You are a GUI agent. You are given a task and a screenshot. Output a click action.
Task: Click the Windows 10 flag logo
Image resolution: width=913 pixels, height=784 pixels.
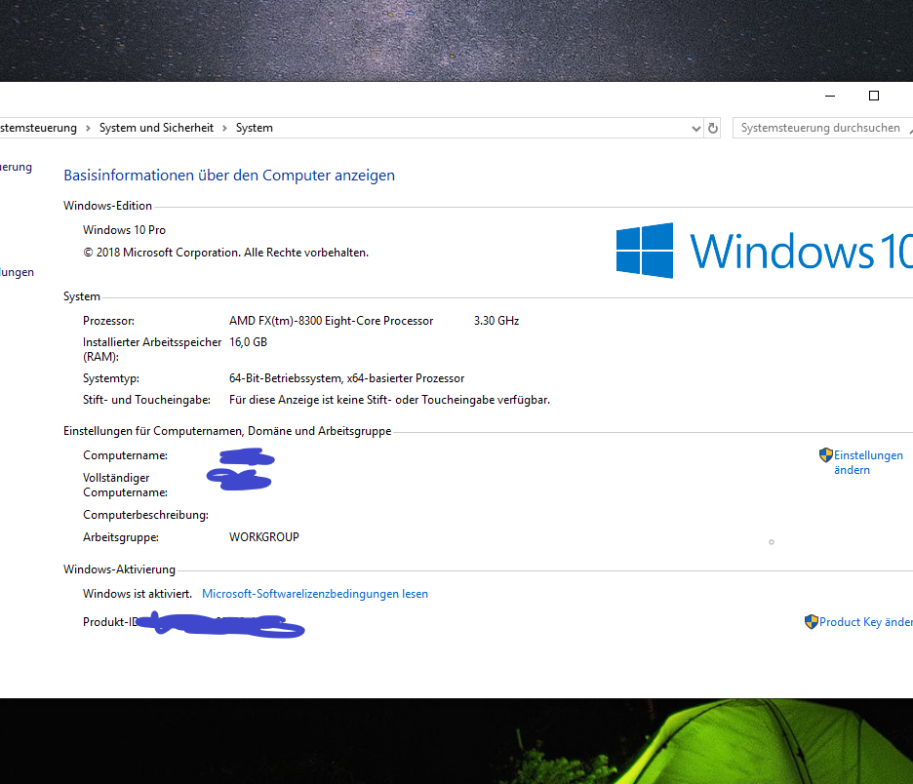pyautogui.click(x=645, y=251)
